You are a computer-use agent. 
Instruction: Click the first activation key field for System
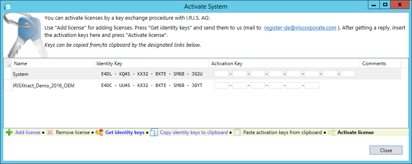pyautogui.click(x=221, y=74)
